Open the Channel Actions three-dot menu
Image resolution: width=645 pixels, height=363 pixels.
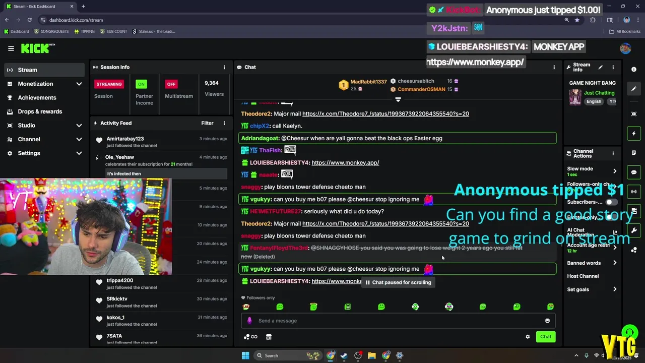[x=613, y=153]
